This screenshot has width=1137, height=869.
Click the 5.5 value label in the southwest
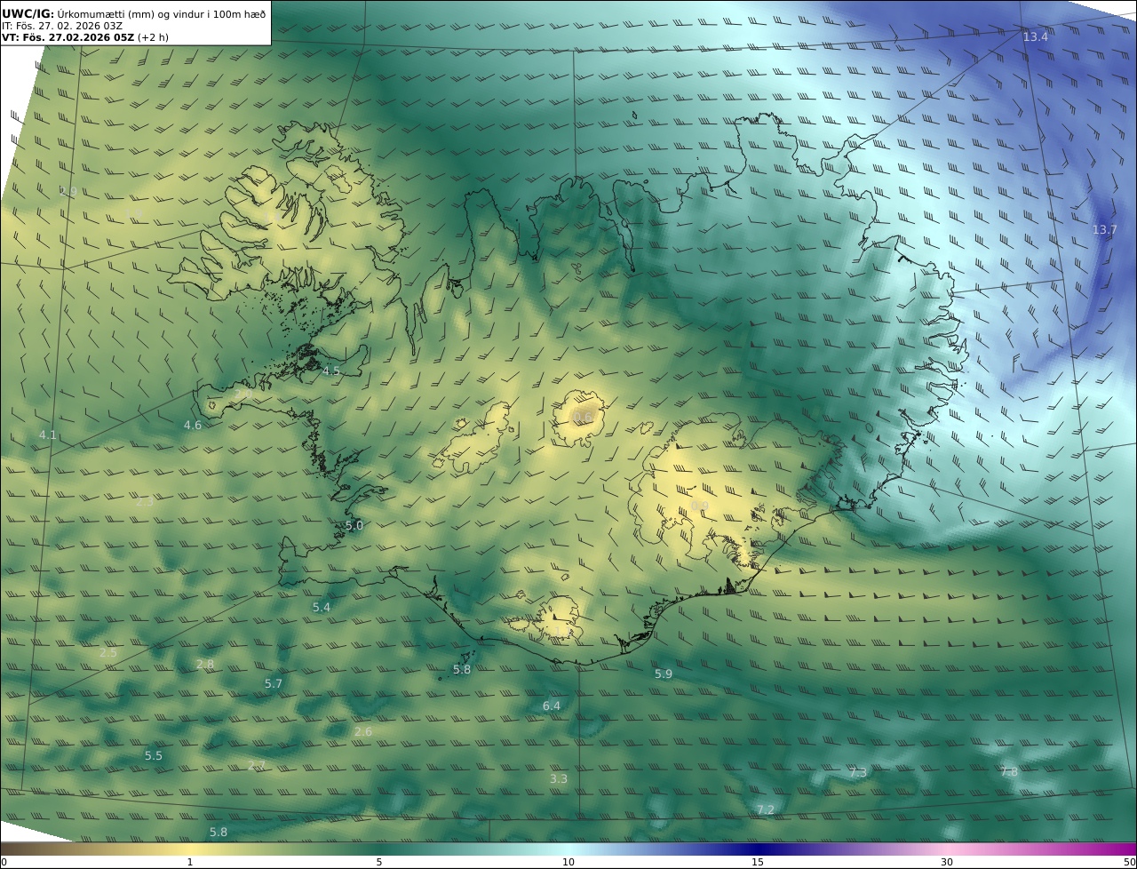(154, 755)
